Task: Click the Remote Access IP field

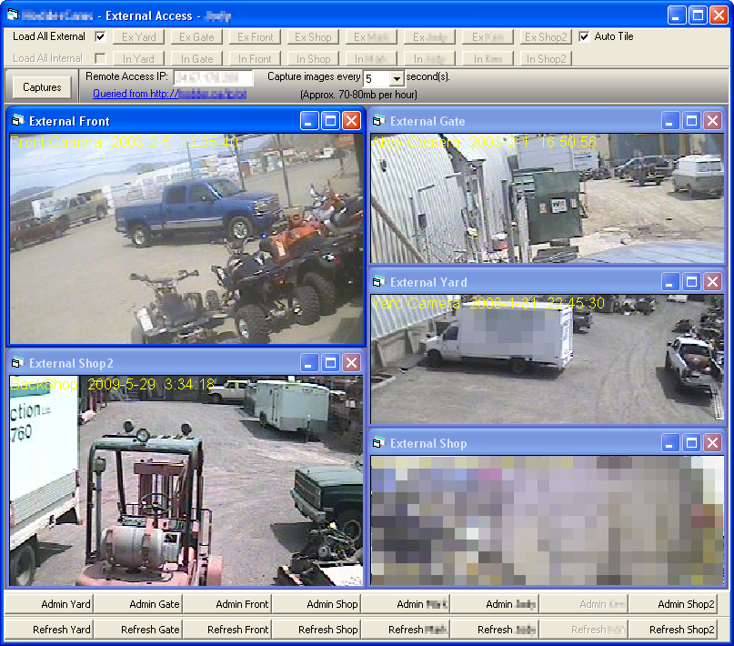Action: [x=213, y=77]
